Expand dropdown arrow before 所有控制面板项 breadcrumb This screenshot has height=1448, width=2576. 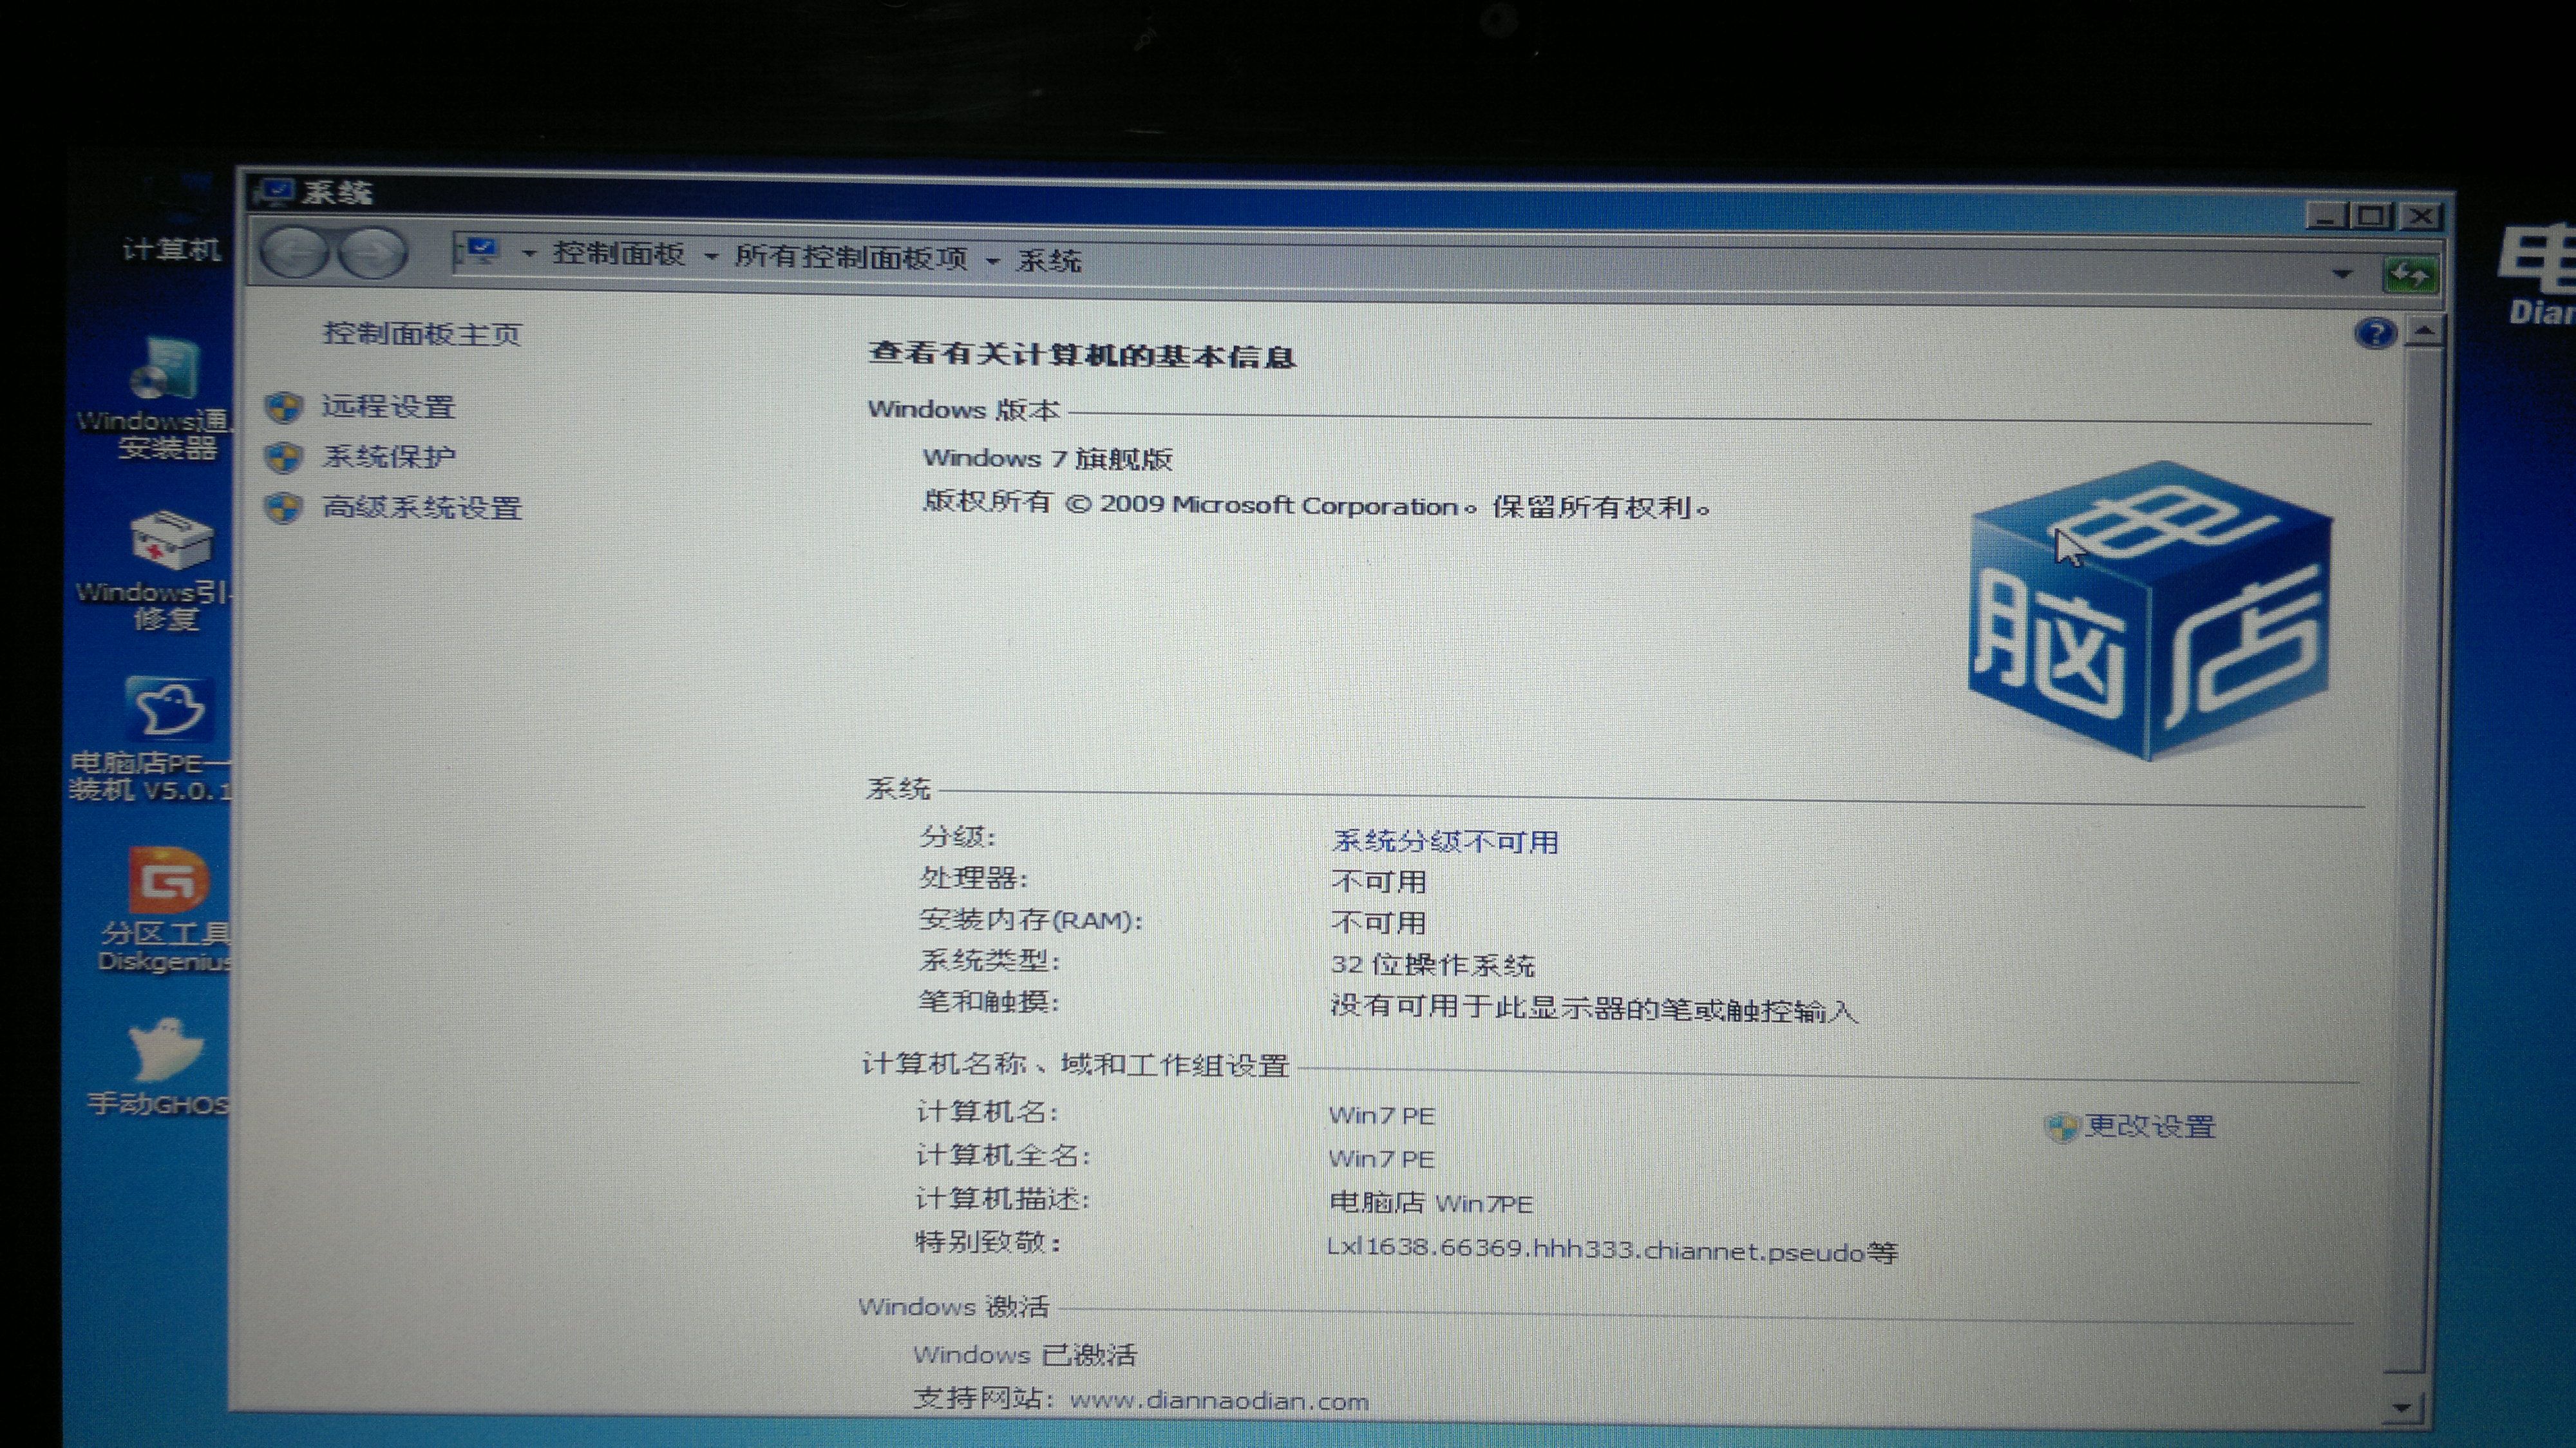point(711,257)
